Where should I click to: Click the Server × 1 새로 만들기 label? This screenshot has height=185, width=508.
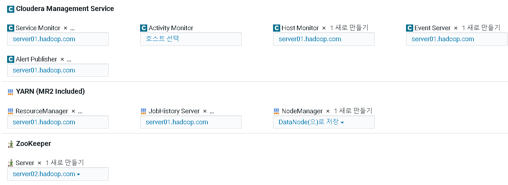pyautogui.click(x=50, y=163)
